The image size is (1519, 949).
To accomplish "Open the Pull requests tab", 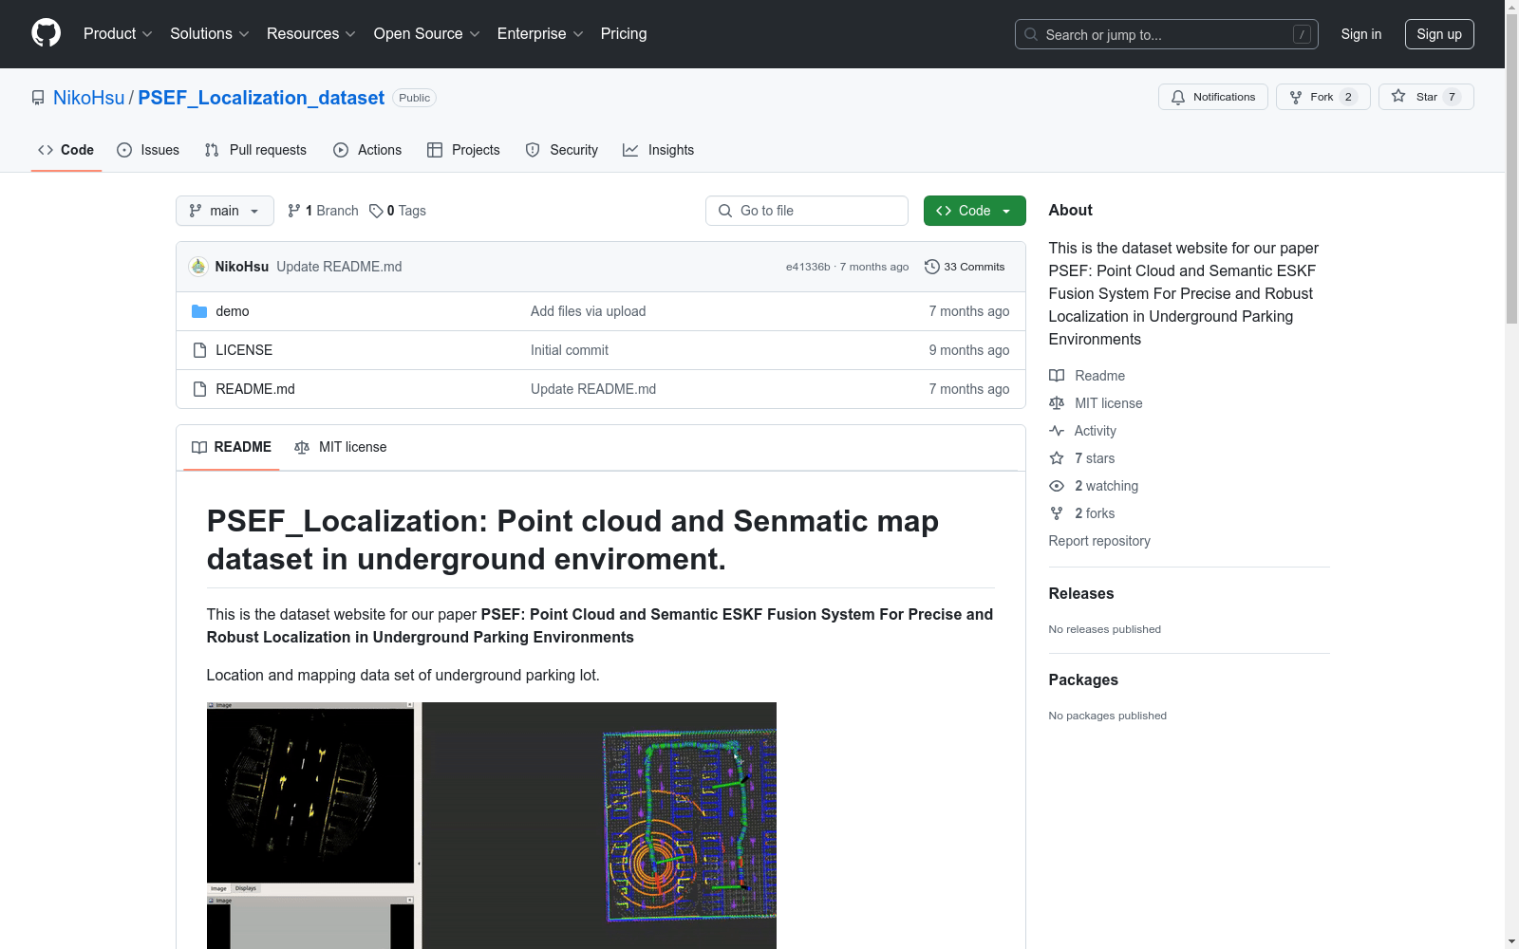I will pos(255,150).
